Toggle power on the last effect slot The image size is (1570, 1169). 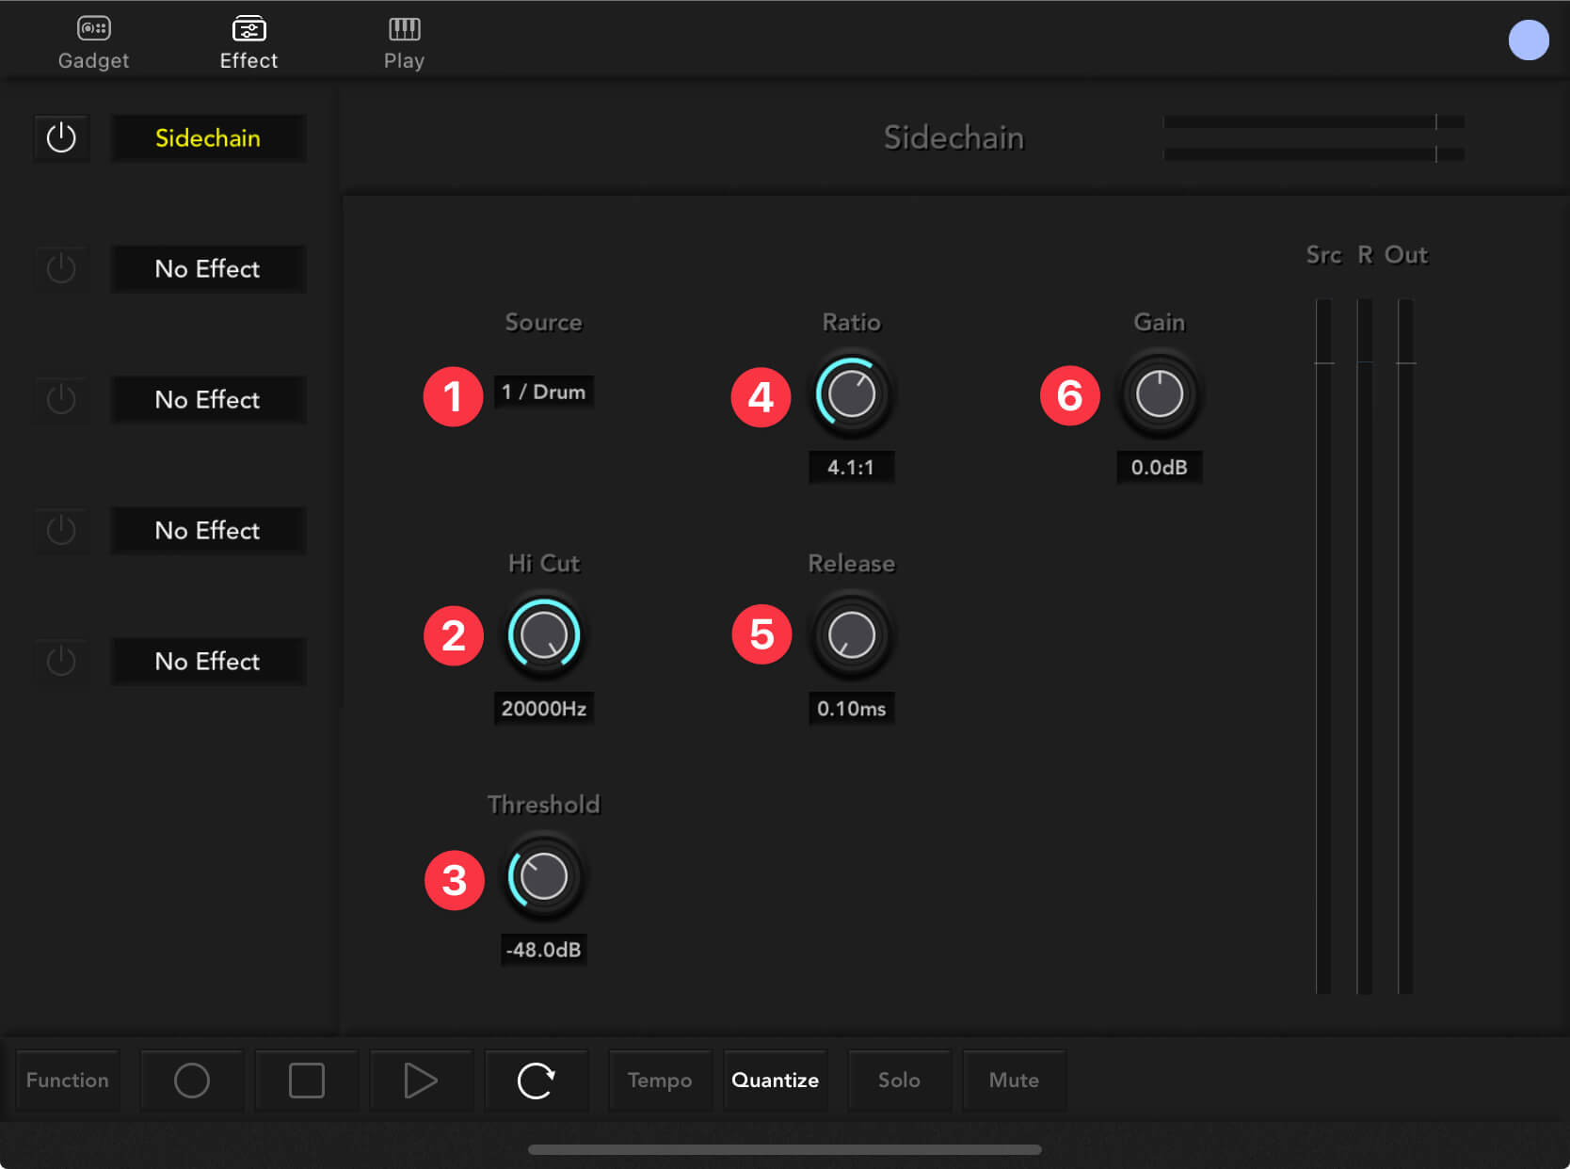pyautogui.click(x=61, y=662)
